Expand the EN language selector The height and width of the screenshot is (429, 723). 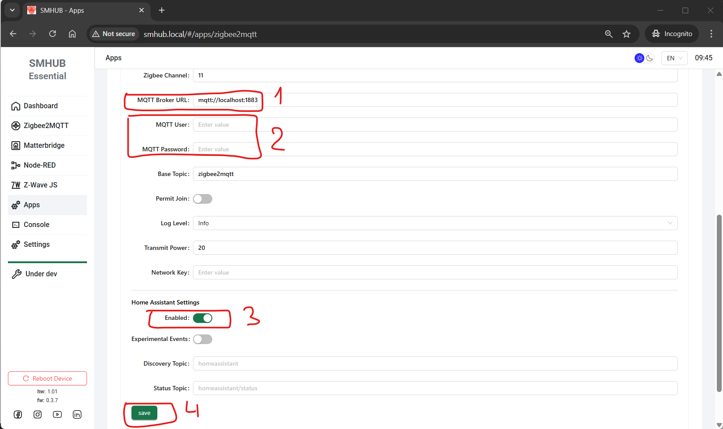(674, 58)
